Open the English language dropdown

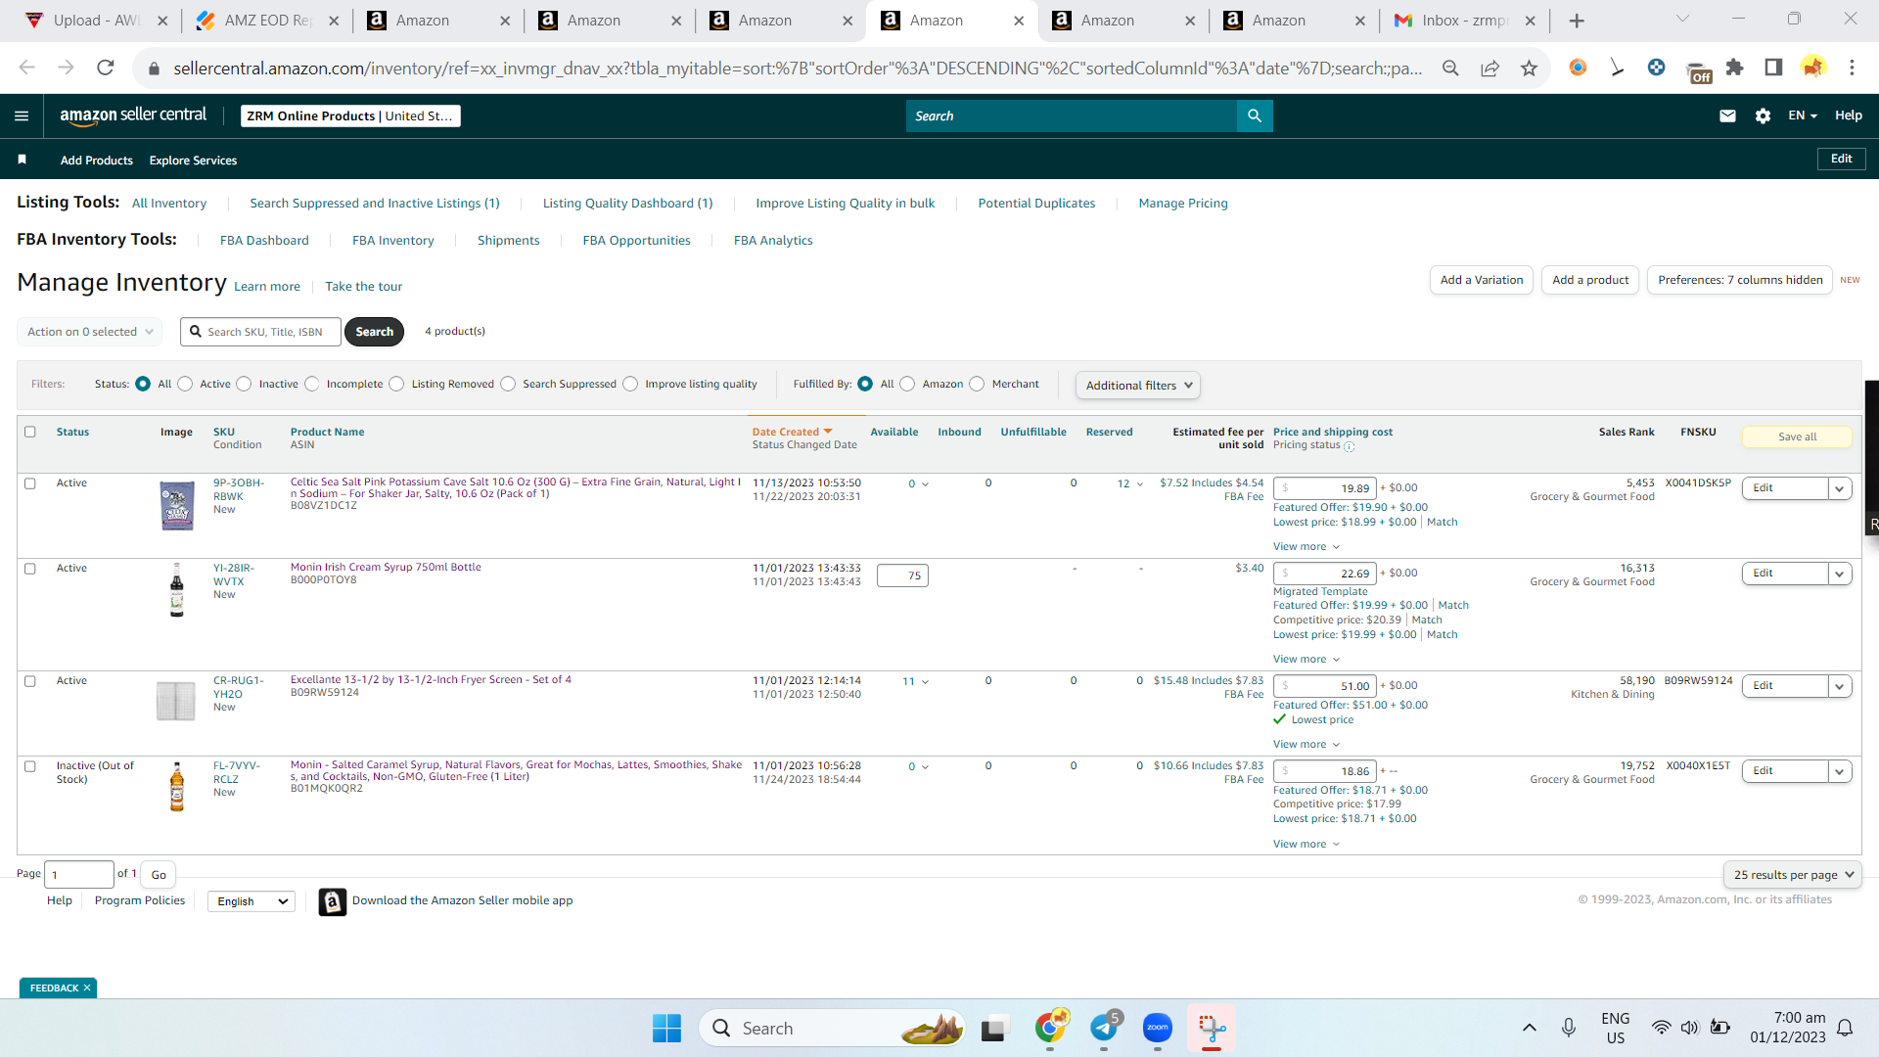(252, 901)
